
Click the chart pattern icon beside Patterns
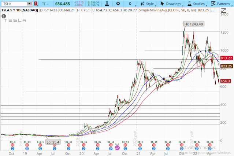213,4
